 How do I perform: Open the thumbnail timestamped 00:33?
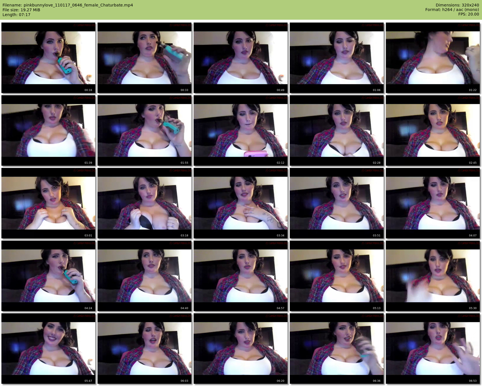coord(145,58)
